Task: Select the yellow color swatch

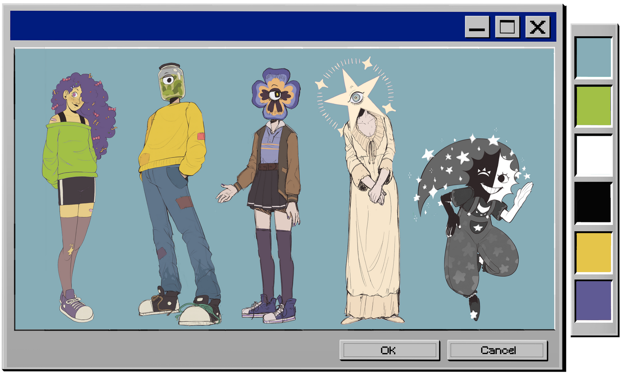Action: (x=593, y=253)
